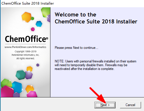Screen dimensions: 144x111
Task: Click the ChemOffice Suite 2018 Installer title bar
Action: 28,3
